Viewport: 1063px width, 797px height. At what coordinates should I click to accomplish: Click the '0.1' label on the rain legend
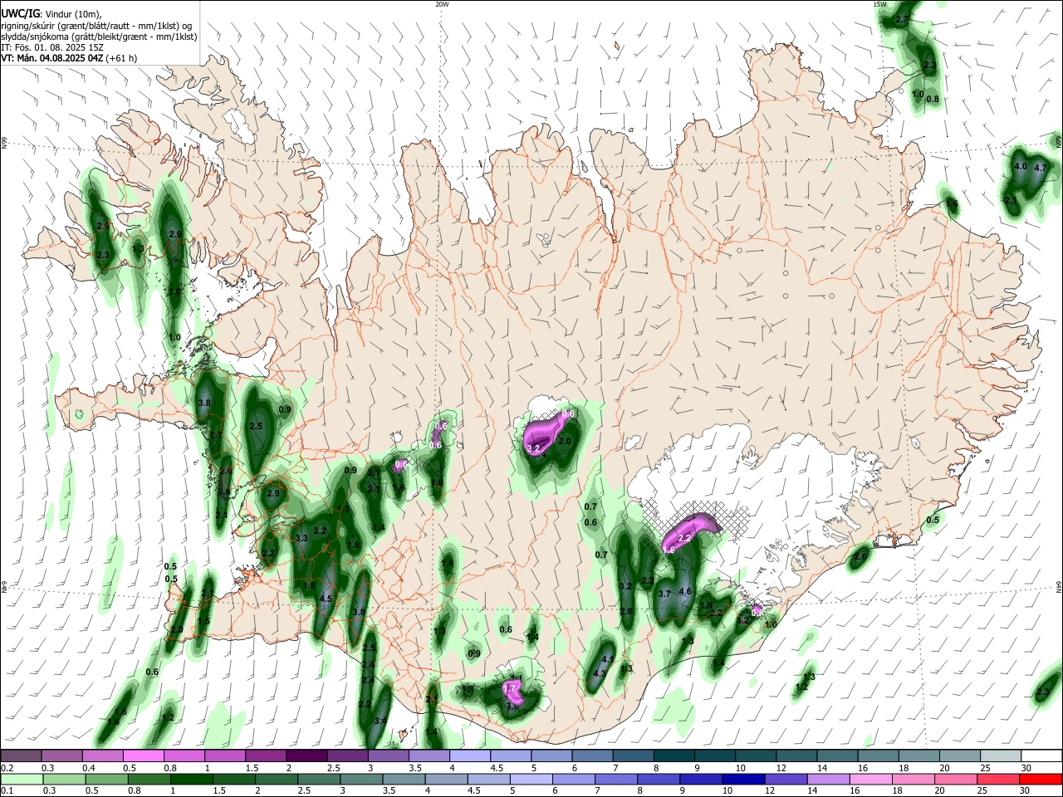pos(7,791)
